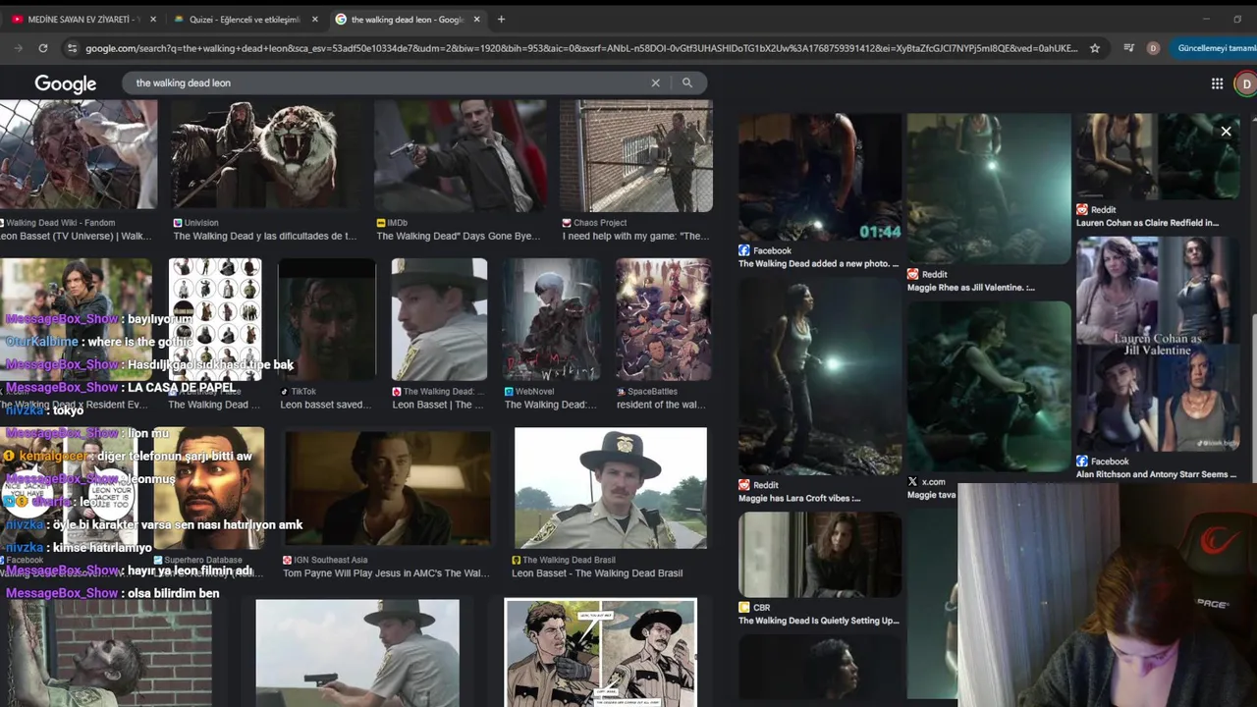The height and width of the screenshot is (707, 1257).
Task: Open the Google account avatar
Action: pos(1245,83)
